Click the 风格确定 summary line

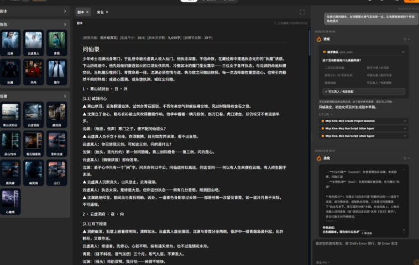click(x=348, y=107)
